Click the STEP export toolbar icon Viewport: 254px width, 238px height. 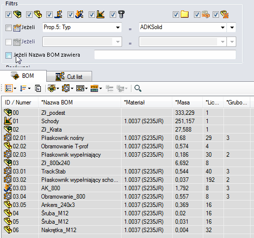tap(95, 88)
